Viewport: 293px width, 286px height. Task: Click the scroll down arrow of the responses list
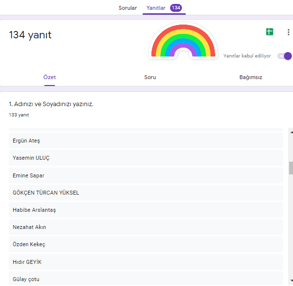(x=292, y=281)
